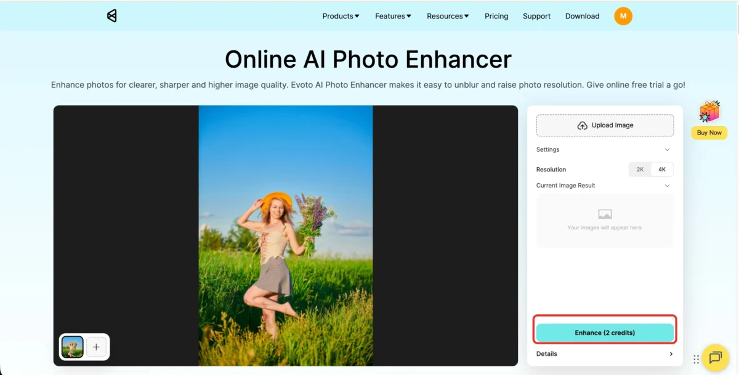The height and width of the screenshot is (375, 739).
Task: Open the chat support bubble icon
Action: tap(715, 357)
